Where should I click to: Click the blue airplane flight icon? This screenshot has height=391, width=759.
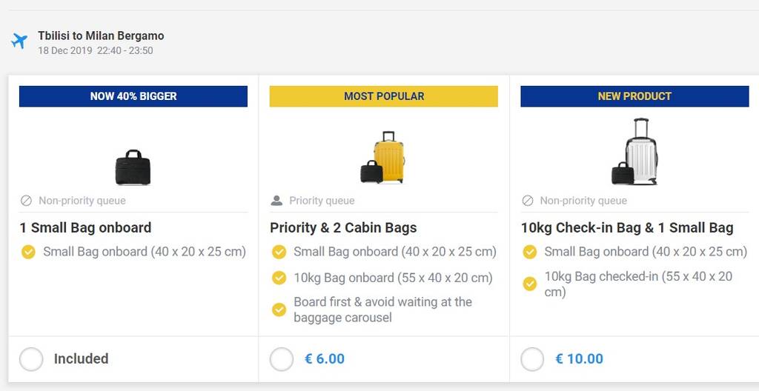(x=19, y=41)
